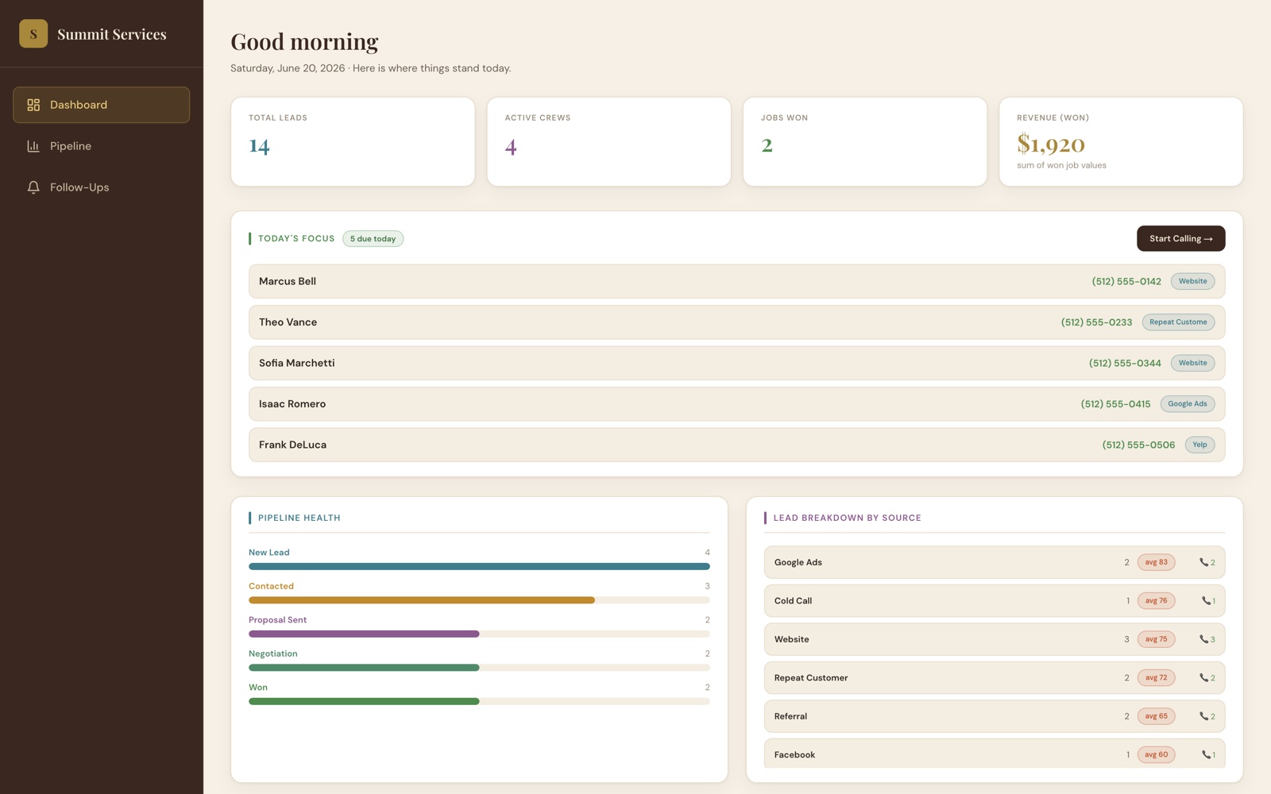Open the Pipeline menu item
Viewport: 1271px width, 794px height.
(101, 146)
